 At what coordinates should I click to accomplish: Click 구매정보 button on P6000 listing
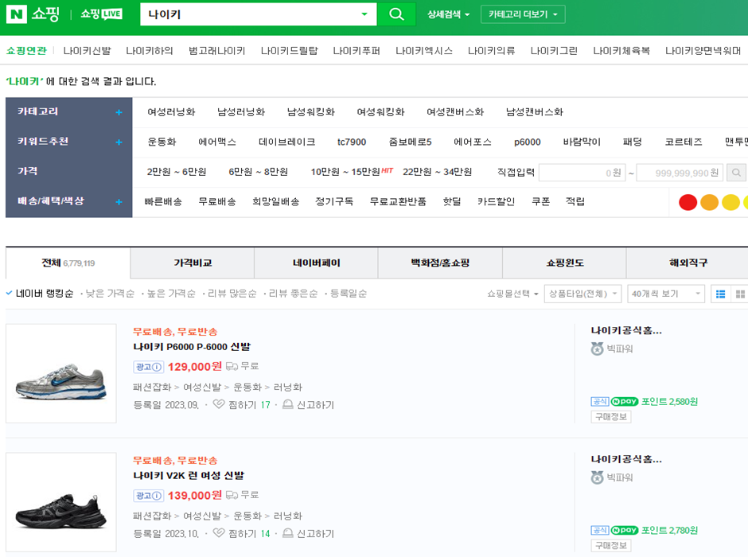click(610, 417)
